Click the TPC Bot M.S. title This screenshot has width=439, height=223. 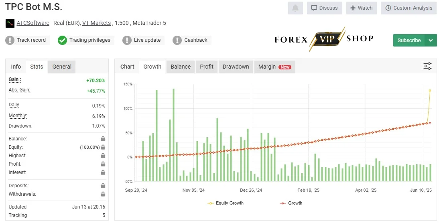tap(34, 6)
